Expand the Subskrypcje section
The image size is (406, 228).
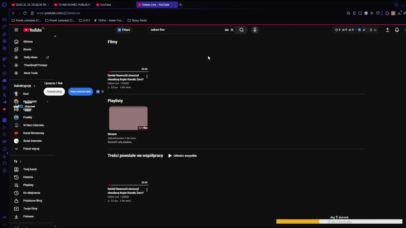click(24, 86)
